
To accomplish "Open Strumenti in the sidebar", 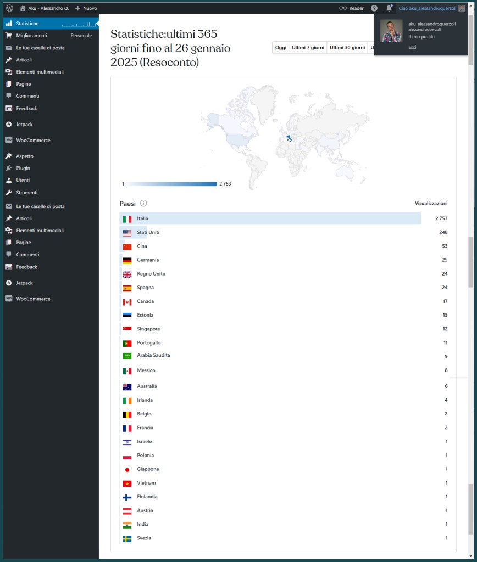I will click(27, 192).
